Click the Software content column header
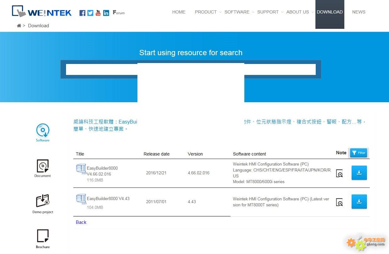This screenshot has width=389, height=254. (x=249, y=154)
